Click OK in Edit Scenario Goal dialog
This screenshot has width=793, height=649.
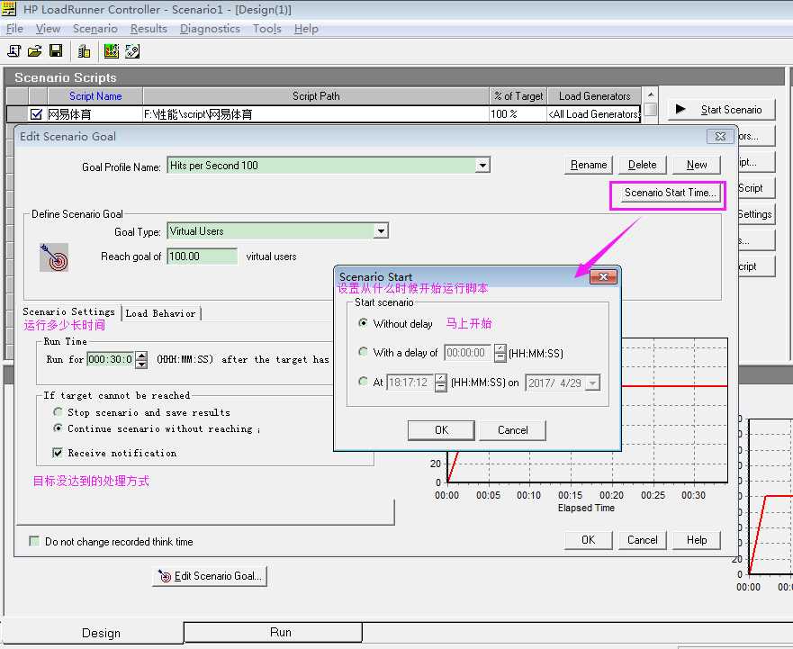coord(588,540)
